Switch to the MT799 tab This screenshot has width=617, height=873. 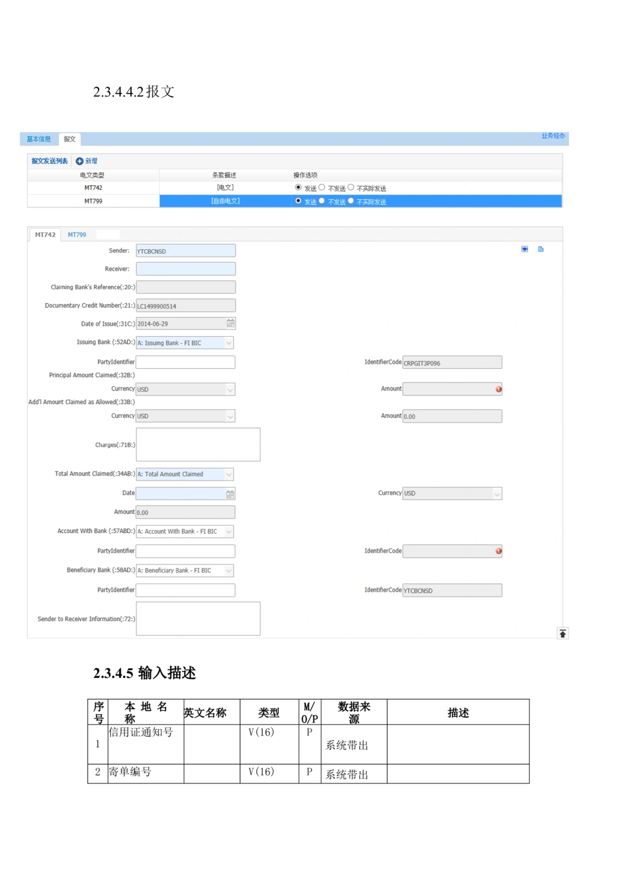pyautogui.click(x=77, y=234)
